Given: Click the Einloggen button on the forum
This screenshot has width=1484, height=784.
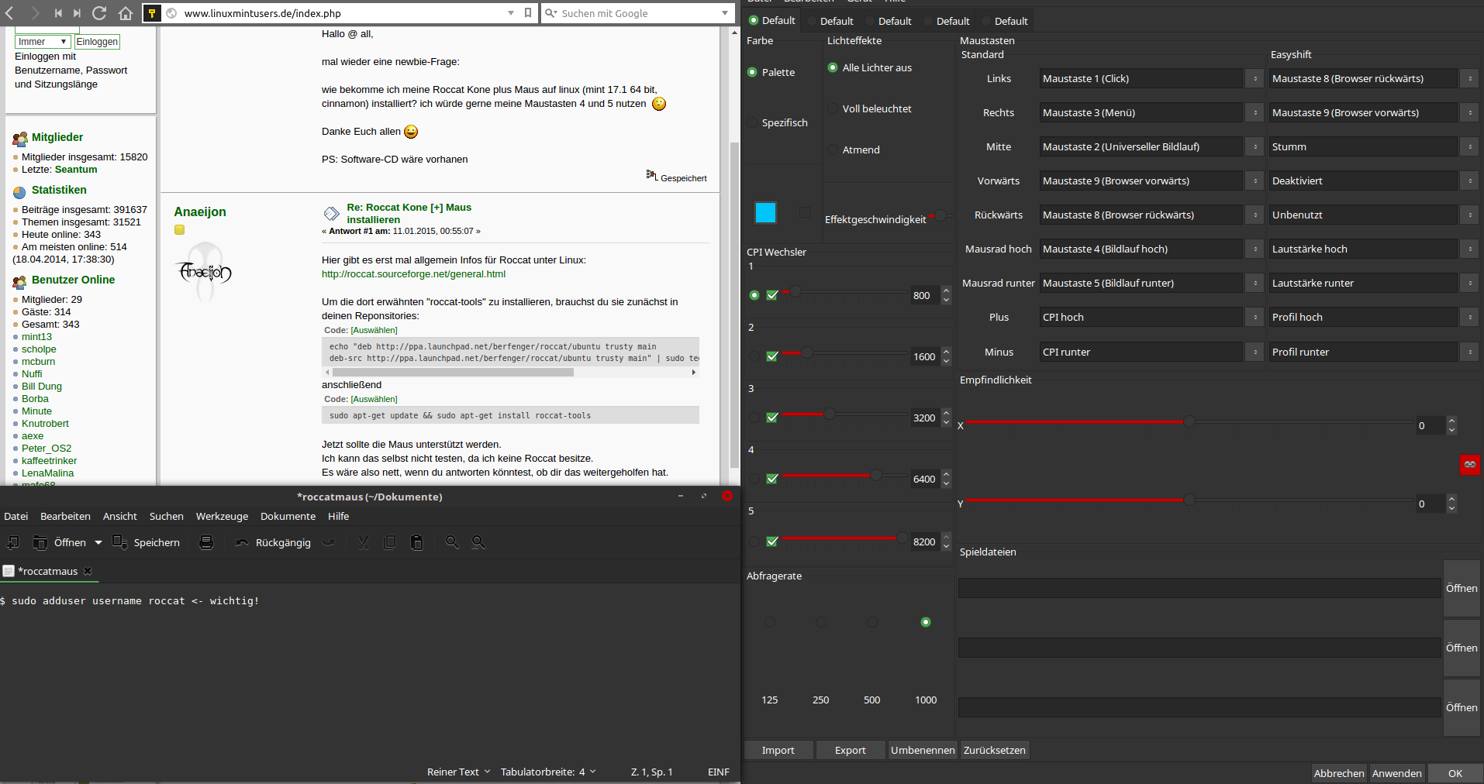Looking at the screenshot, I should [x=97, y=42].
